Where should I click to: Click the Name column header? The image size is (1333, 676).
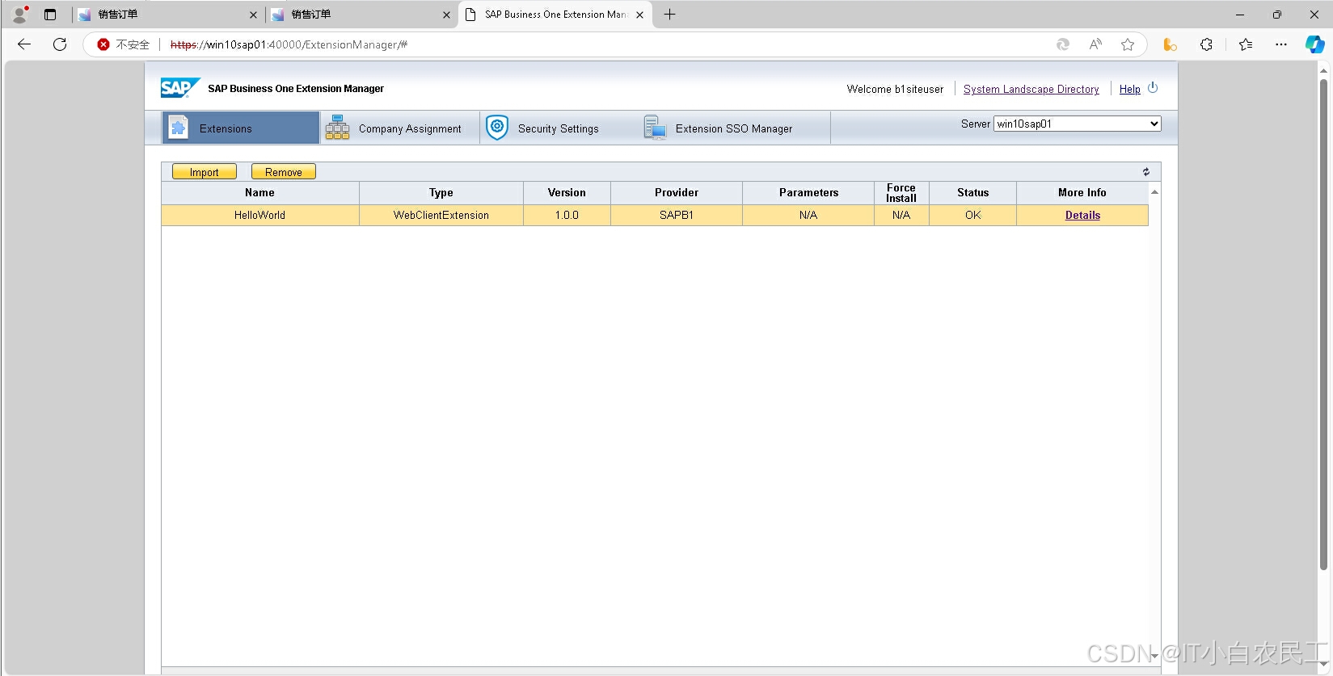[x=259, y=192]
